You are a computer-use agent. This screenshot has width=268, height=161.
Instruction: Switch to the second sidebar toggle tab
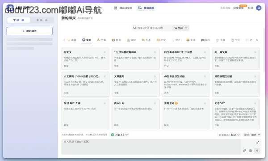point(42,20)
